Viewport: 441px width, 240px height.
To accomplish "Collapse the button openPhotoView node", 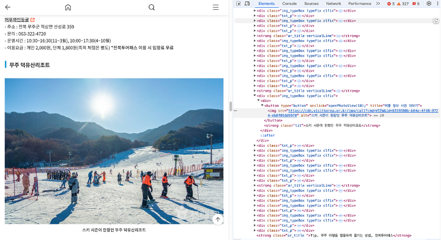I will point(262,105).
